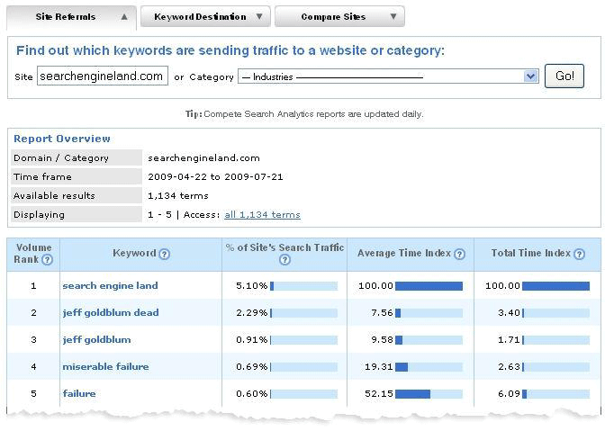Open help icon beside Keyword header
Image resolution: width=605 pixels, height=431 pixels.
165,254
